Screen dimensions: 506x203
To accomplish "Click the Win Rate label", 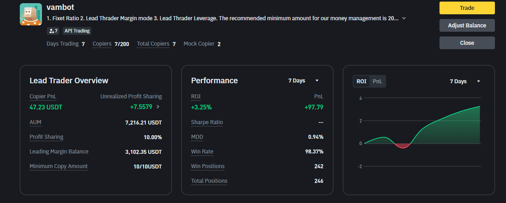I will (202, 151).
